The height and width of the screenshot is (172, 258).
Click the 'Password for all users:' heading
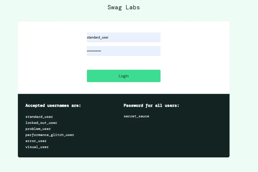[151, 106]
